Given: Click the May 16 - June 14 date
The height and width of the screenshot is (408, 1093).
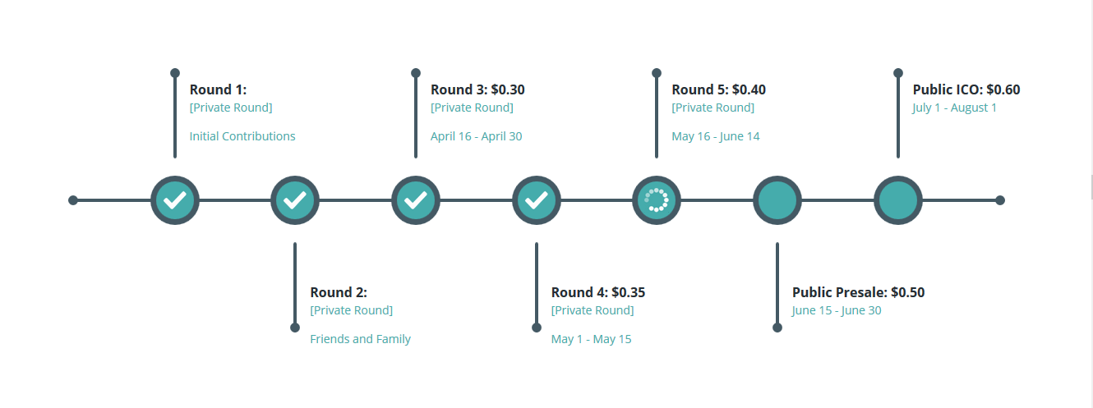Looking at the screenshot, I should point(716,136).
